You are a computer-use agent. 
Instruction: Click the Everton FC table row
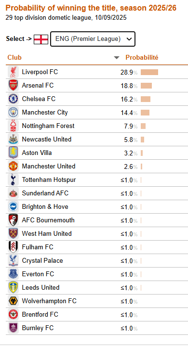pos(97,274)
